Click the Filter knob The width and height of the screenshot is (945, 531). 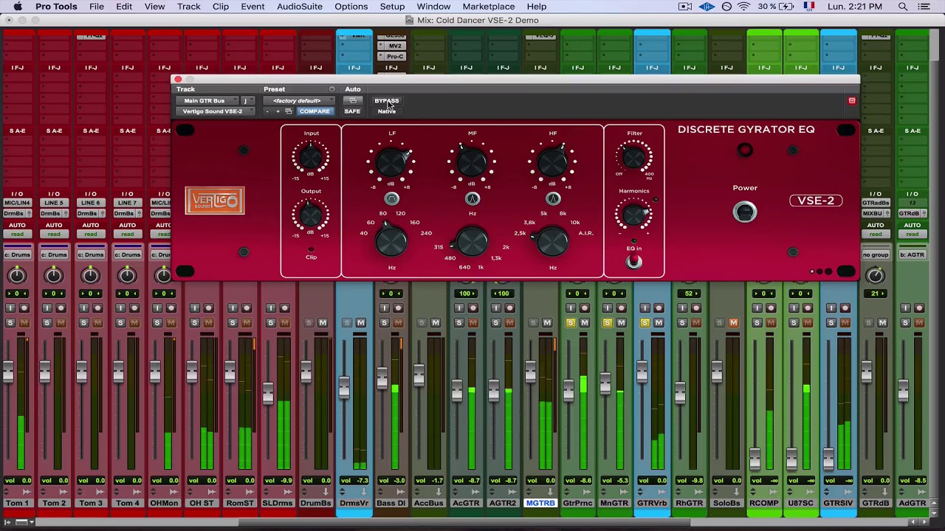[x=634, y=156]
